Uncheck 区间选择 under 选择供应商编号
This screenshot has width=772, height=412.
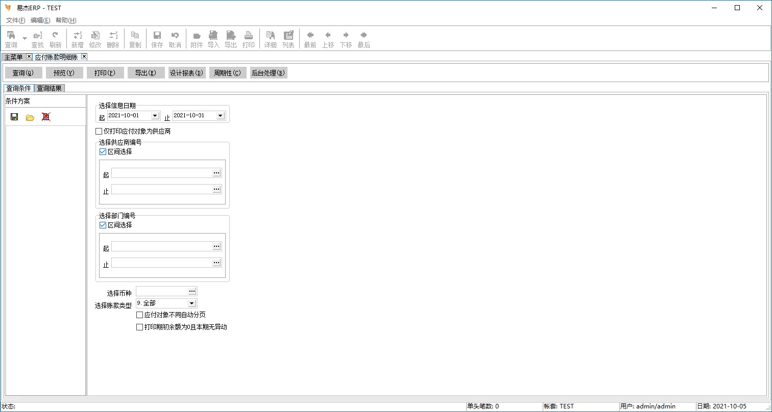tap(103, 151)
